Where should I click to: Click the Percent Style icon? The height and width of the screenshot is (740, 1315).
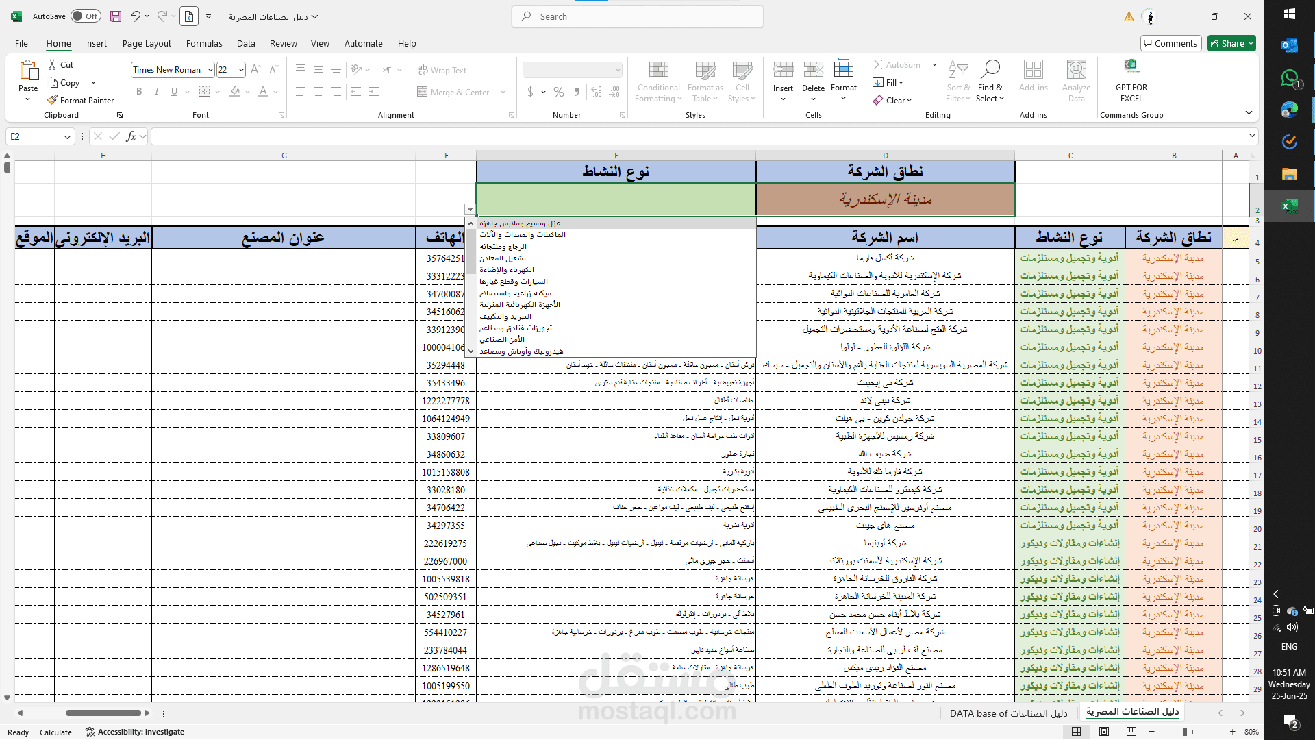point(559,92)
